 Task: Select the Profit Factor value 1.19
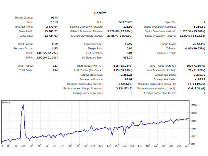click(55, 44)
